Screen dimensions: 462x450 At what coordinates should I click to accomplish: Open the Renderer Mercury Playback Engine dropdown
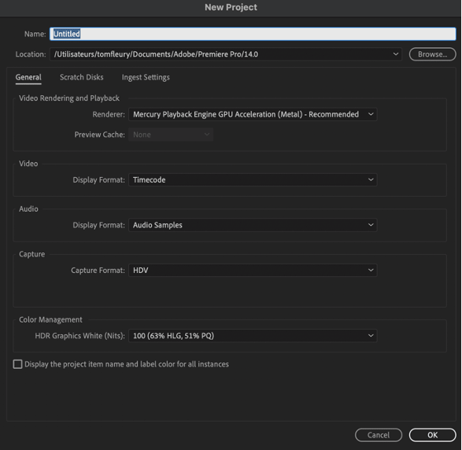[x=253, y=114]
